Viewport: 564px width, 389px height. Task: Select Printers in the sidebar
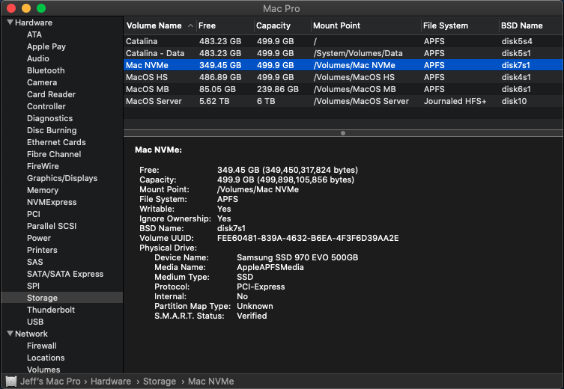[42, 250]
